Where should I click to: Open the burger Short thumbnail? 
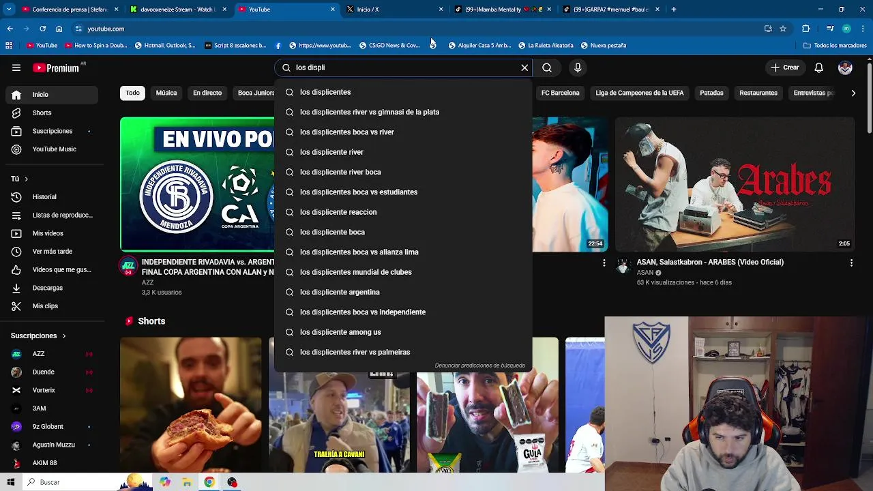click(191, 405)
